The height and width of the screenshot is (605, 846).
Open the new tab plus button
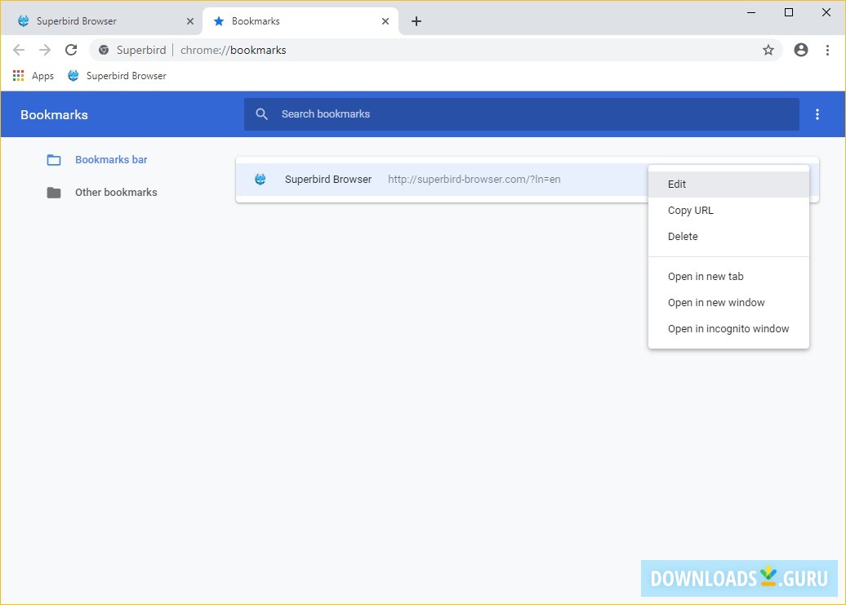416,21
